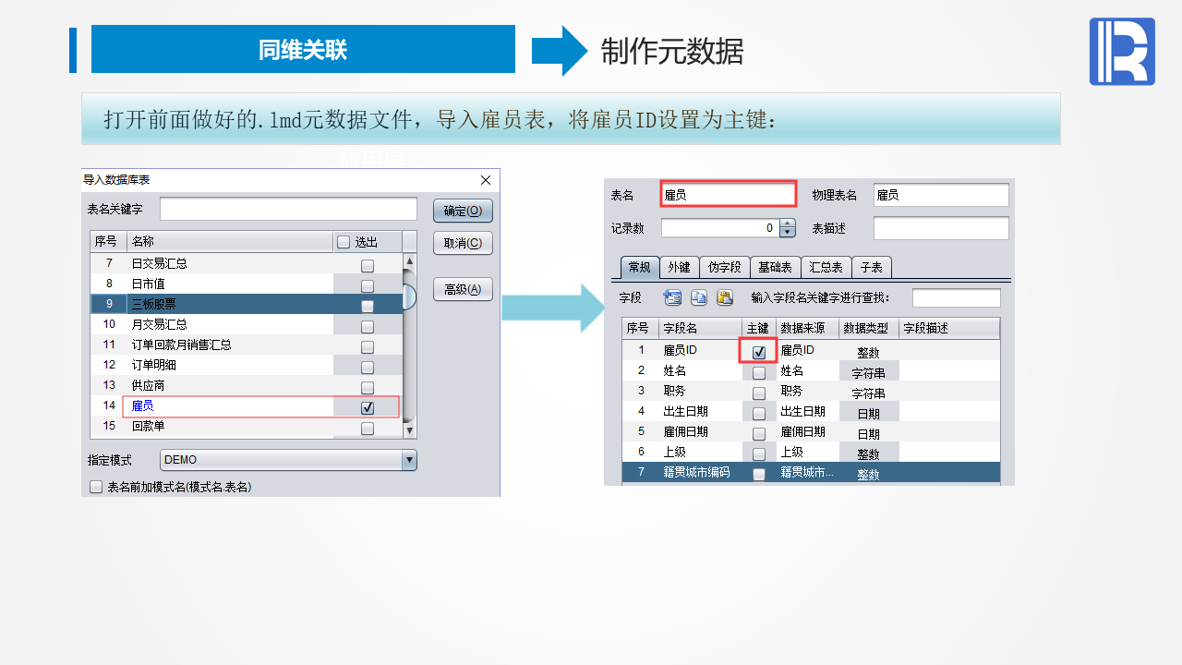Select the 订单回款月销售汇总 row name
The image size is (1182, 665).
181,345
